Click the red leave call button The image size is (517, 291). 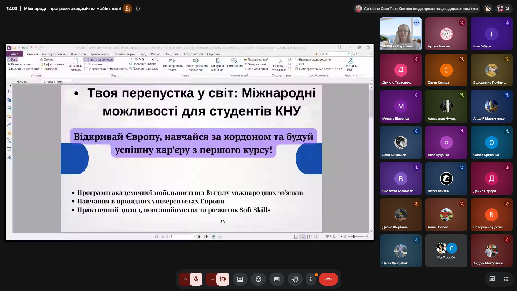pyautogui.click(x=328, y=279)
